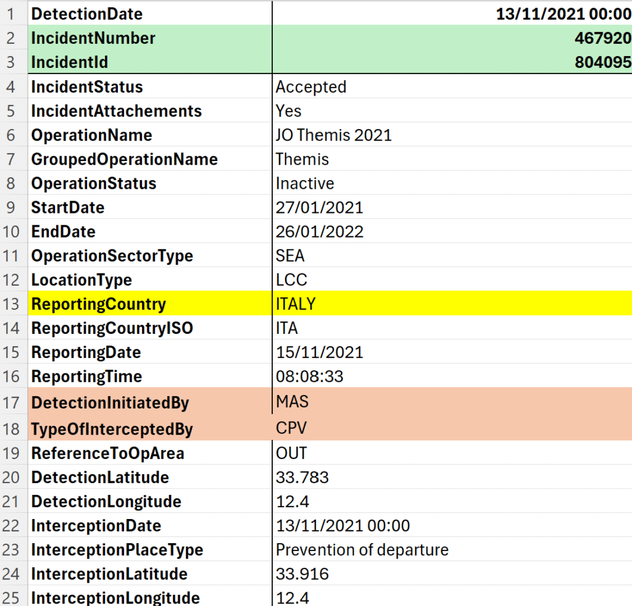This screenshot has height=606, width=632.
Task: Click the LocationType value LCC
Action: pyautogui.click(x=291, y=280)
